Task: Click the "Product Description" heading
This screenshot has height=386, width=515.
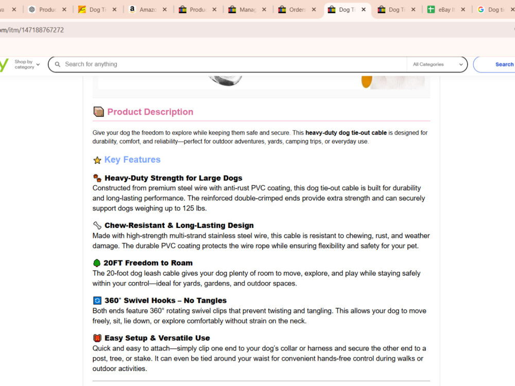Action: click(150, 112)
